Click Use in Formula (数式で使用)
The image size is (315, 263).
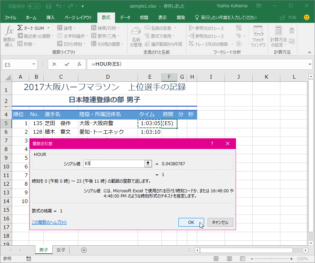pos(159,36)
